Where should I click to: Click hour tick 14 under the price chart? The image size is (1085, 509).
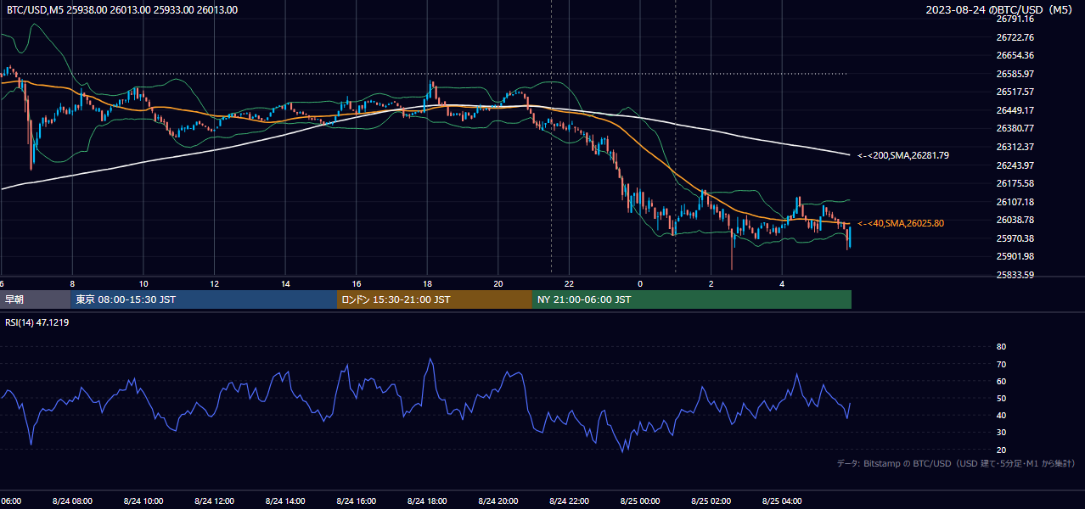coord(285,283)
